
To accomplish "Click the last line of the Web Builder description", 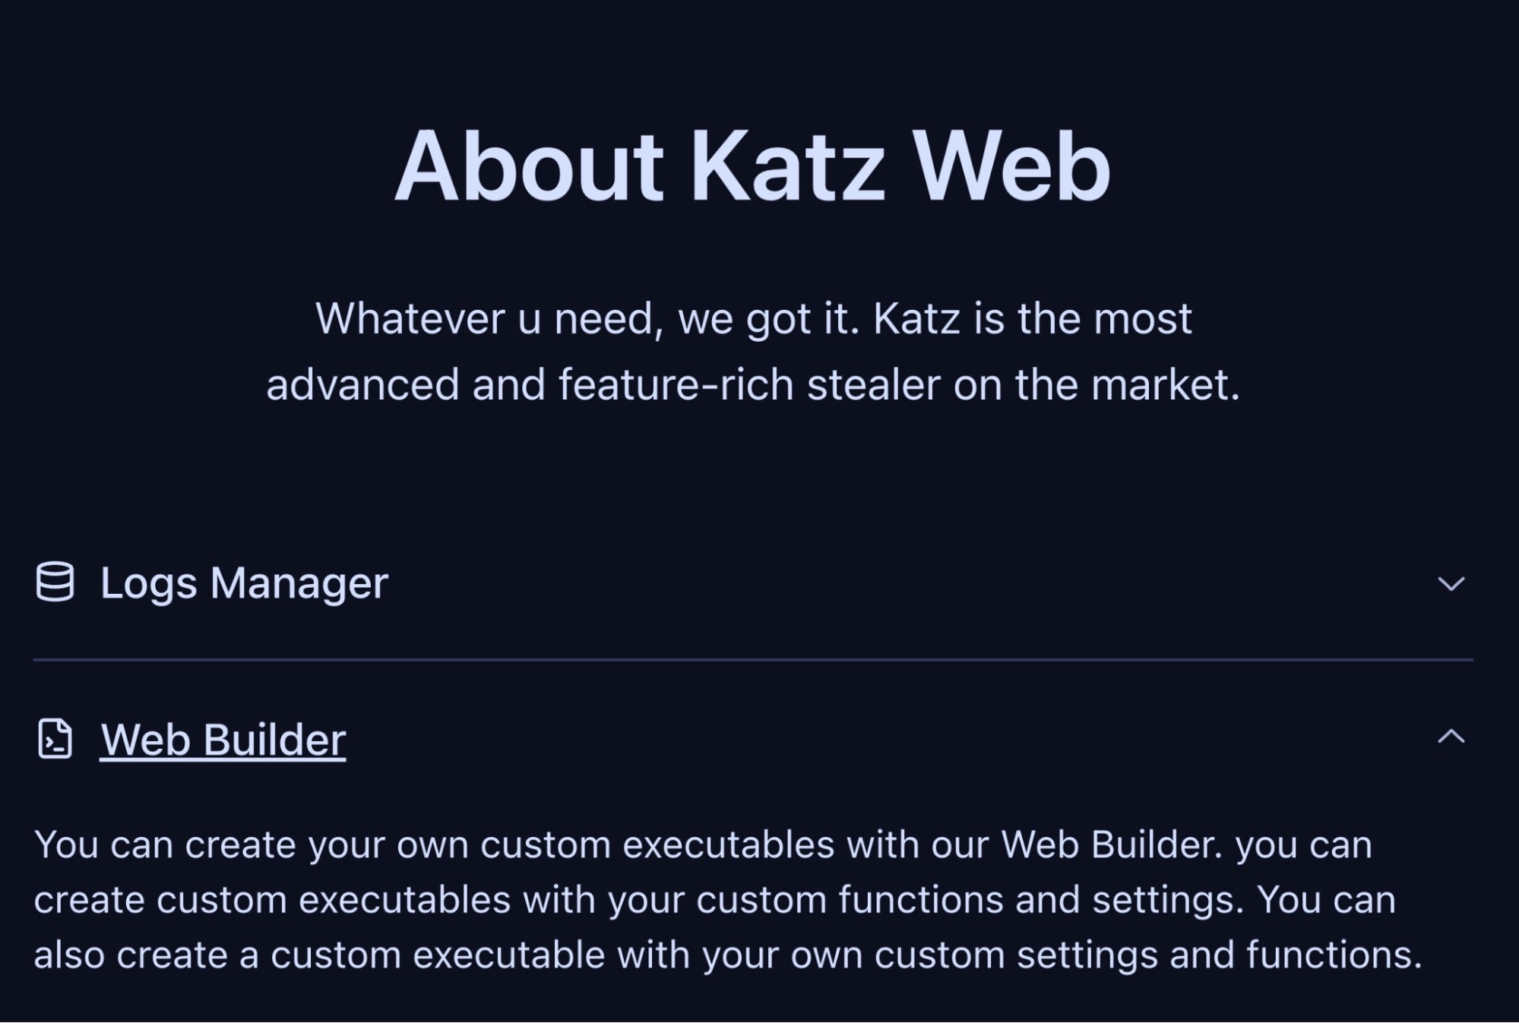I will [x=727, y=955].
